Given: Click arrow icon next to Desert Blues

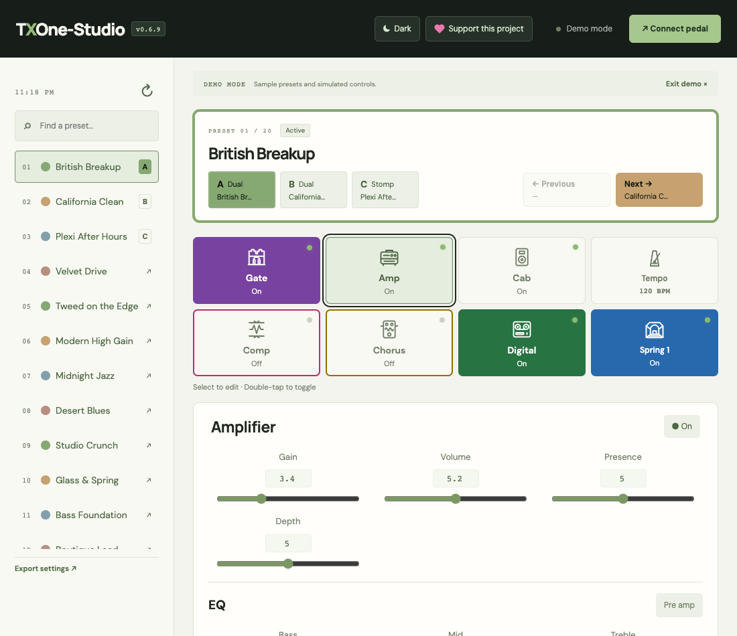Looking at the screenshot, I should pos(149,410).
